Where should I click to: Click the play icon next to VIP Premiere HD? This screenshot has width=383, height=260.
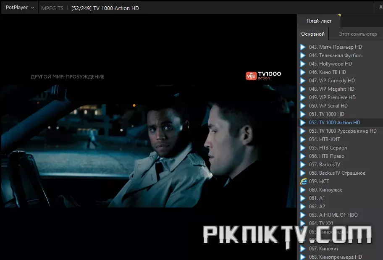tap(303, 97)
